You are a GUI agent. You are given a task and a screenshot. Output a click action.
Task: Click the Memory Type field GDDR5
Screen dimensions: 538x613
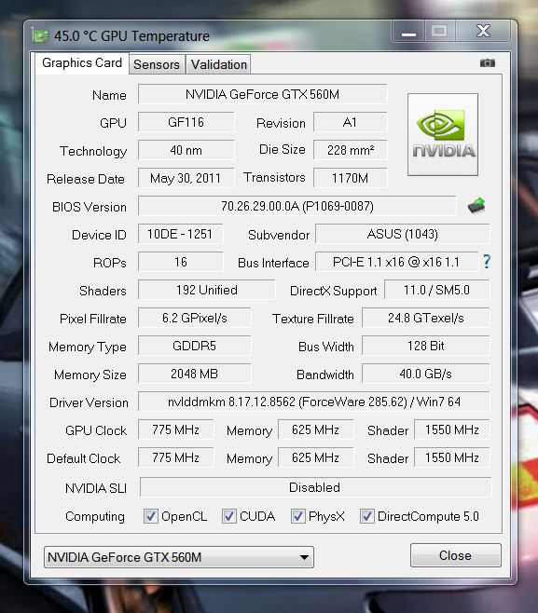pos(195,346)
